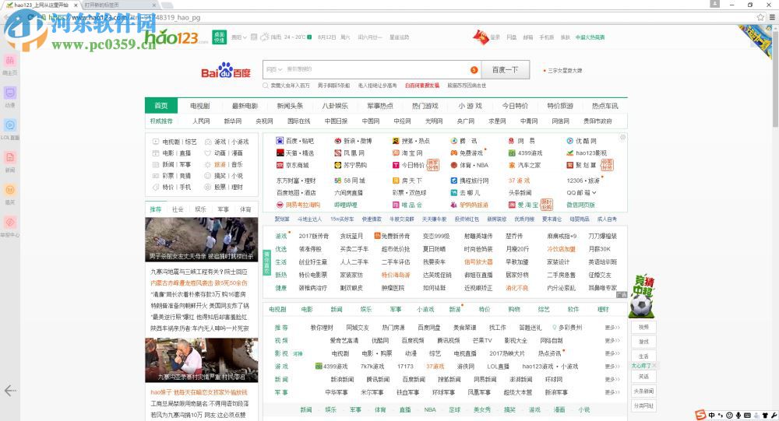
Task: Open the browser menu icon at top right
Action: (x=772, y=17)
